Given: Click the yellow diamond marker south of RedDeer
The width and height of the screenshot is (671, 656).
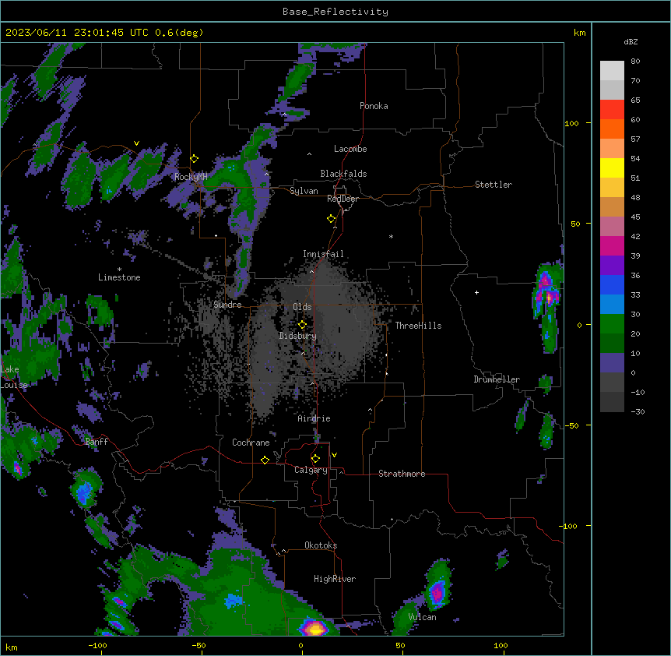Looking at the screenshot, I should [x=331, y=218].
